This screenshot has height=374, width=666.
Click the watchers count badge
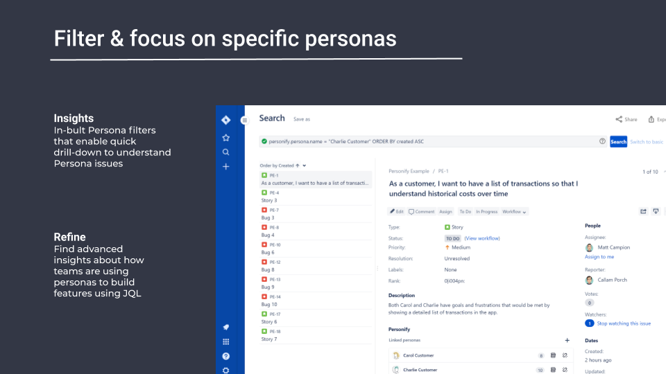click(590, 323)
